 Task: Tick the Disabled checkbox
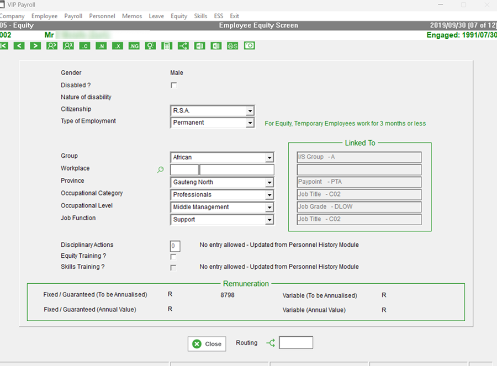tap(174, 86)
